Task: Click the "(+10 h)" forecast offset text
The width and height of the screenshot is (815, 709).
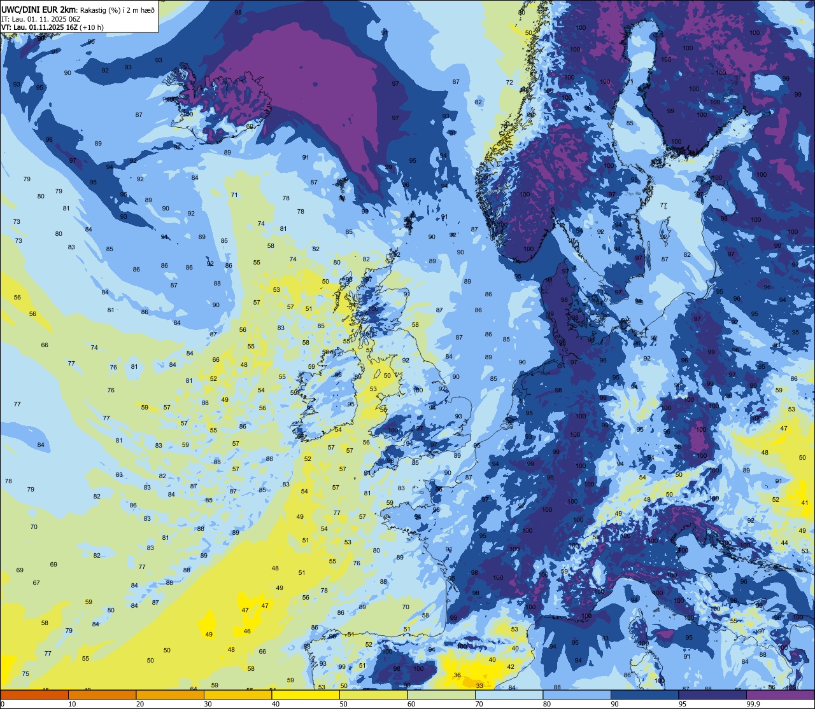Action: tap(92, 27)
